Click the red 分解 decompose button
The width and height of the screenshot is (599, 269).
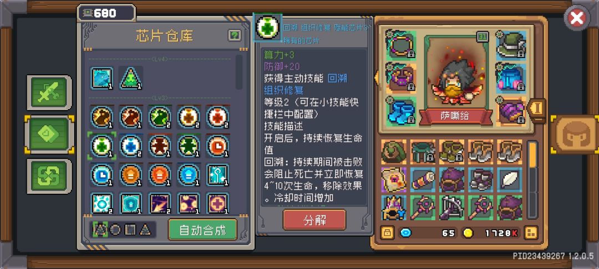[314, 220]
